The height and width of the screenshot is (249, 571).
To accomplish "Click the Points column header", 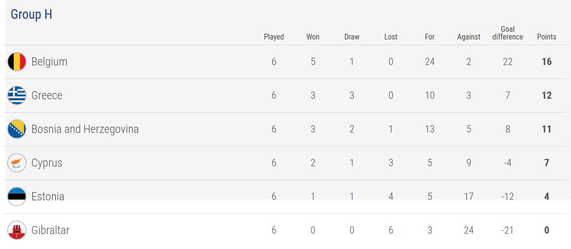I will pos(546,37).
